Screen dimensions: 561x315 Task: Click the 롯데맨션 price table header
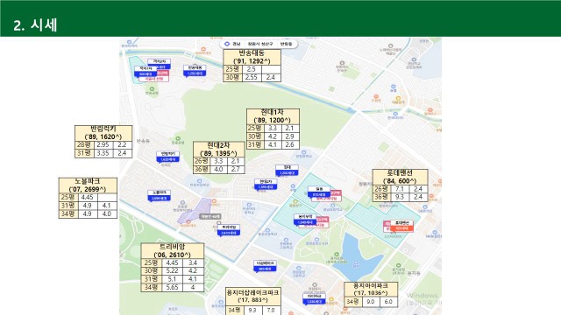(400, 177)
